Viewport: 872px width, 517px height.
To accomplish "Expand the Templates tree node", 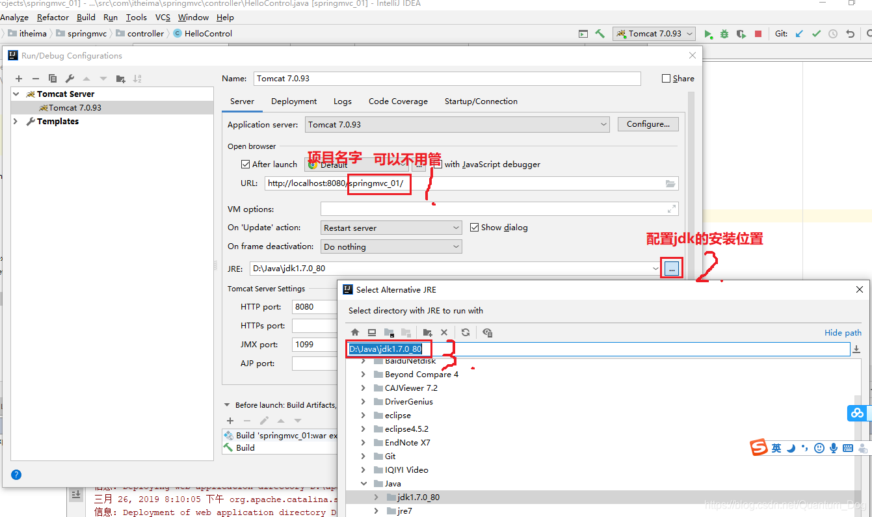I will [16, 121].
